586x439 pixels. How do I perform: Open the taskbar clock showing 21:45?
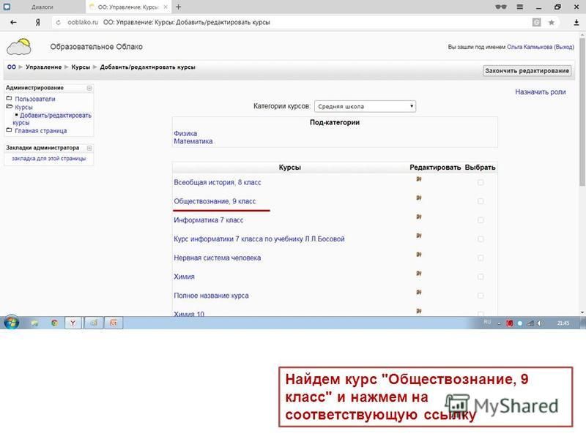[x=563, y=323]
